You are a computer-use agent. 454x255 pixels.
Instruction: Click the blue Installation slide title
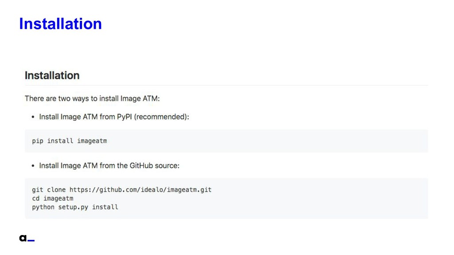point(60,24)
